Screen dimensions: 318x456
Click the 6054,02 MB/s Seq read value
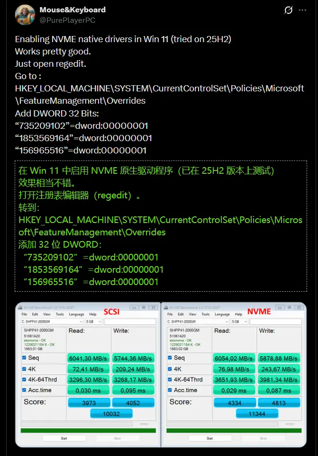point(234,358)
